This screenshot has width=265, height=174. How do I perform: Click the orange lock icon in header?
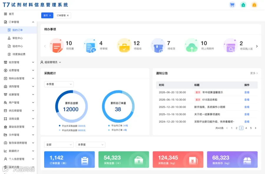click(x=254, y=5)
